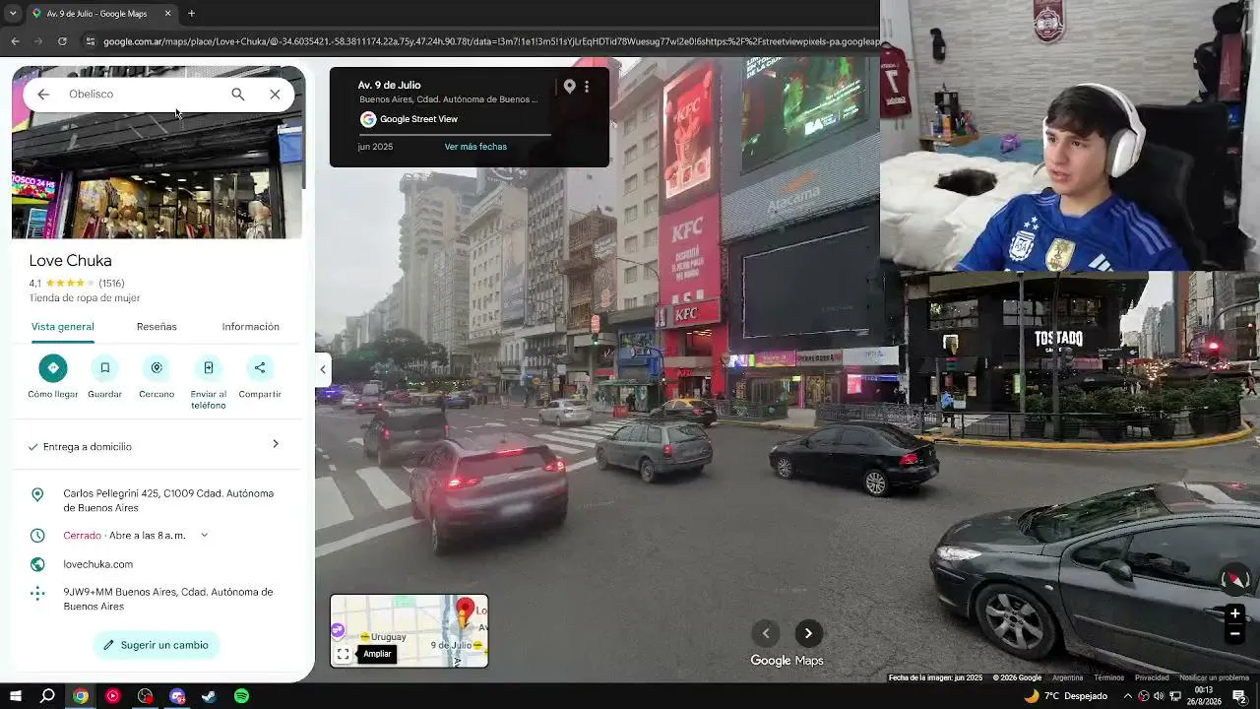Go back using the search box arrow
The image size is (1260, 709).
[x=43, y=95]
